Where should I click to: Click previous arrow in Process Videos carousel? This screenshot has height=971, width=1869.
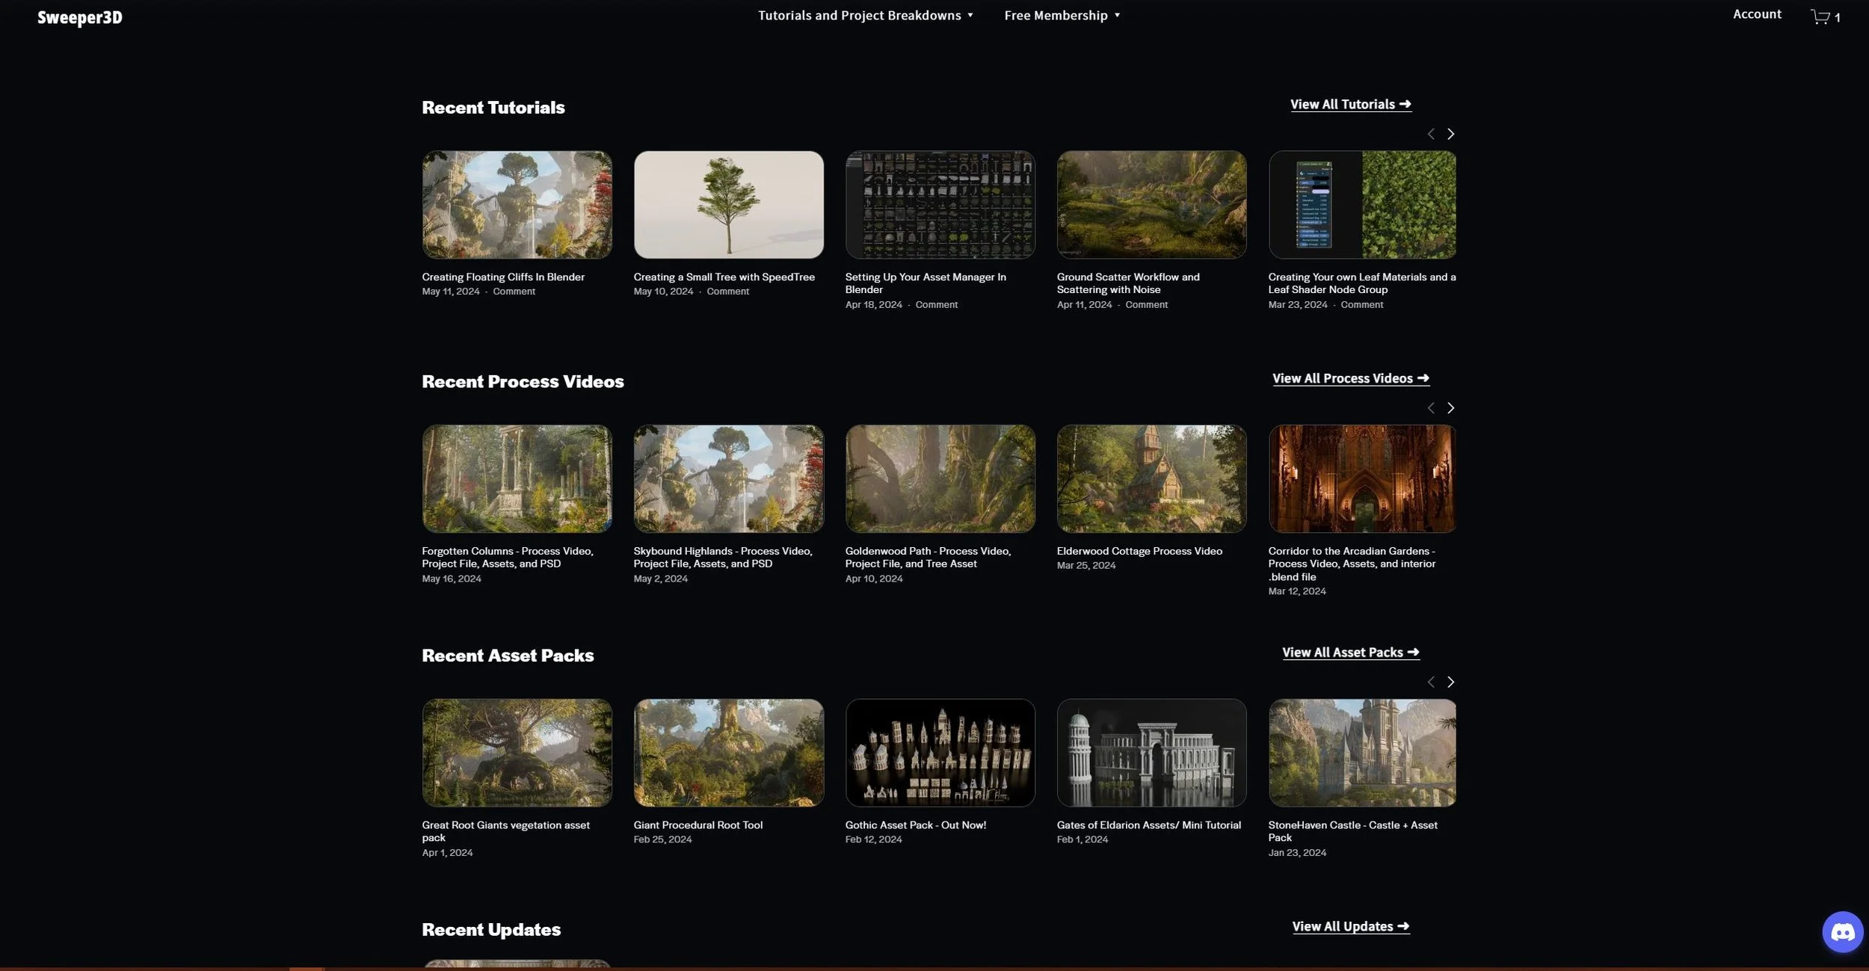[1431, 408]
